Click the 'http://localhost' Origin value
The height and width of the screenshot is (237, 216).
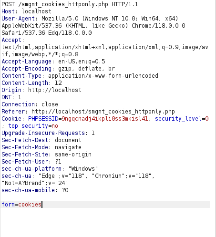coord(55,90)
